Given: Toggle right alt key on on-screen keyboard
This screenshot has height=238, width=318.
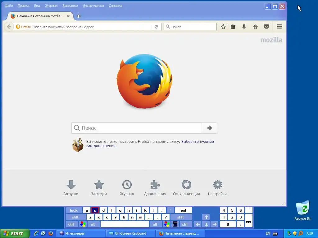Looking at the screenshot, I should tap(155, 224).
